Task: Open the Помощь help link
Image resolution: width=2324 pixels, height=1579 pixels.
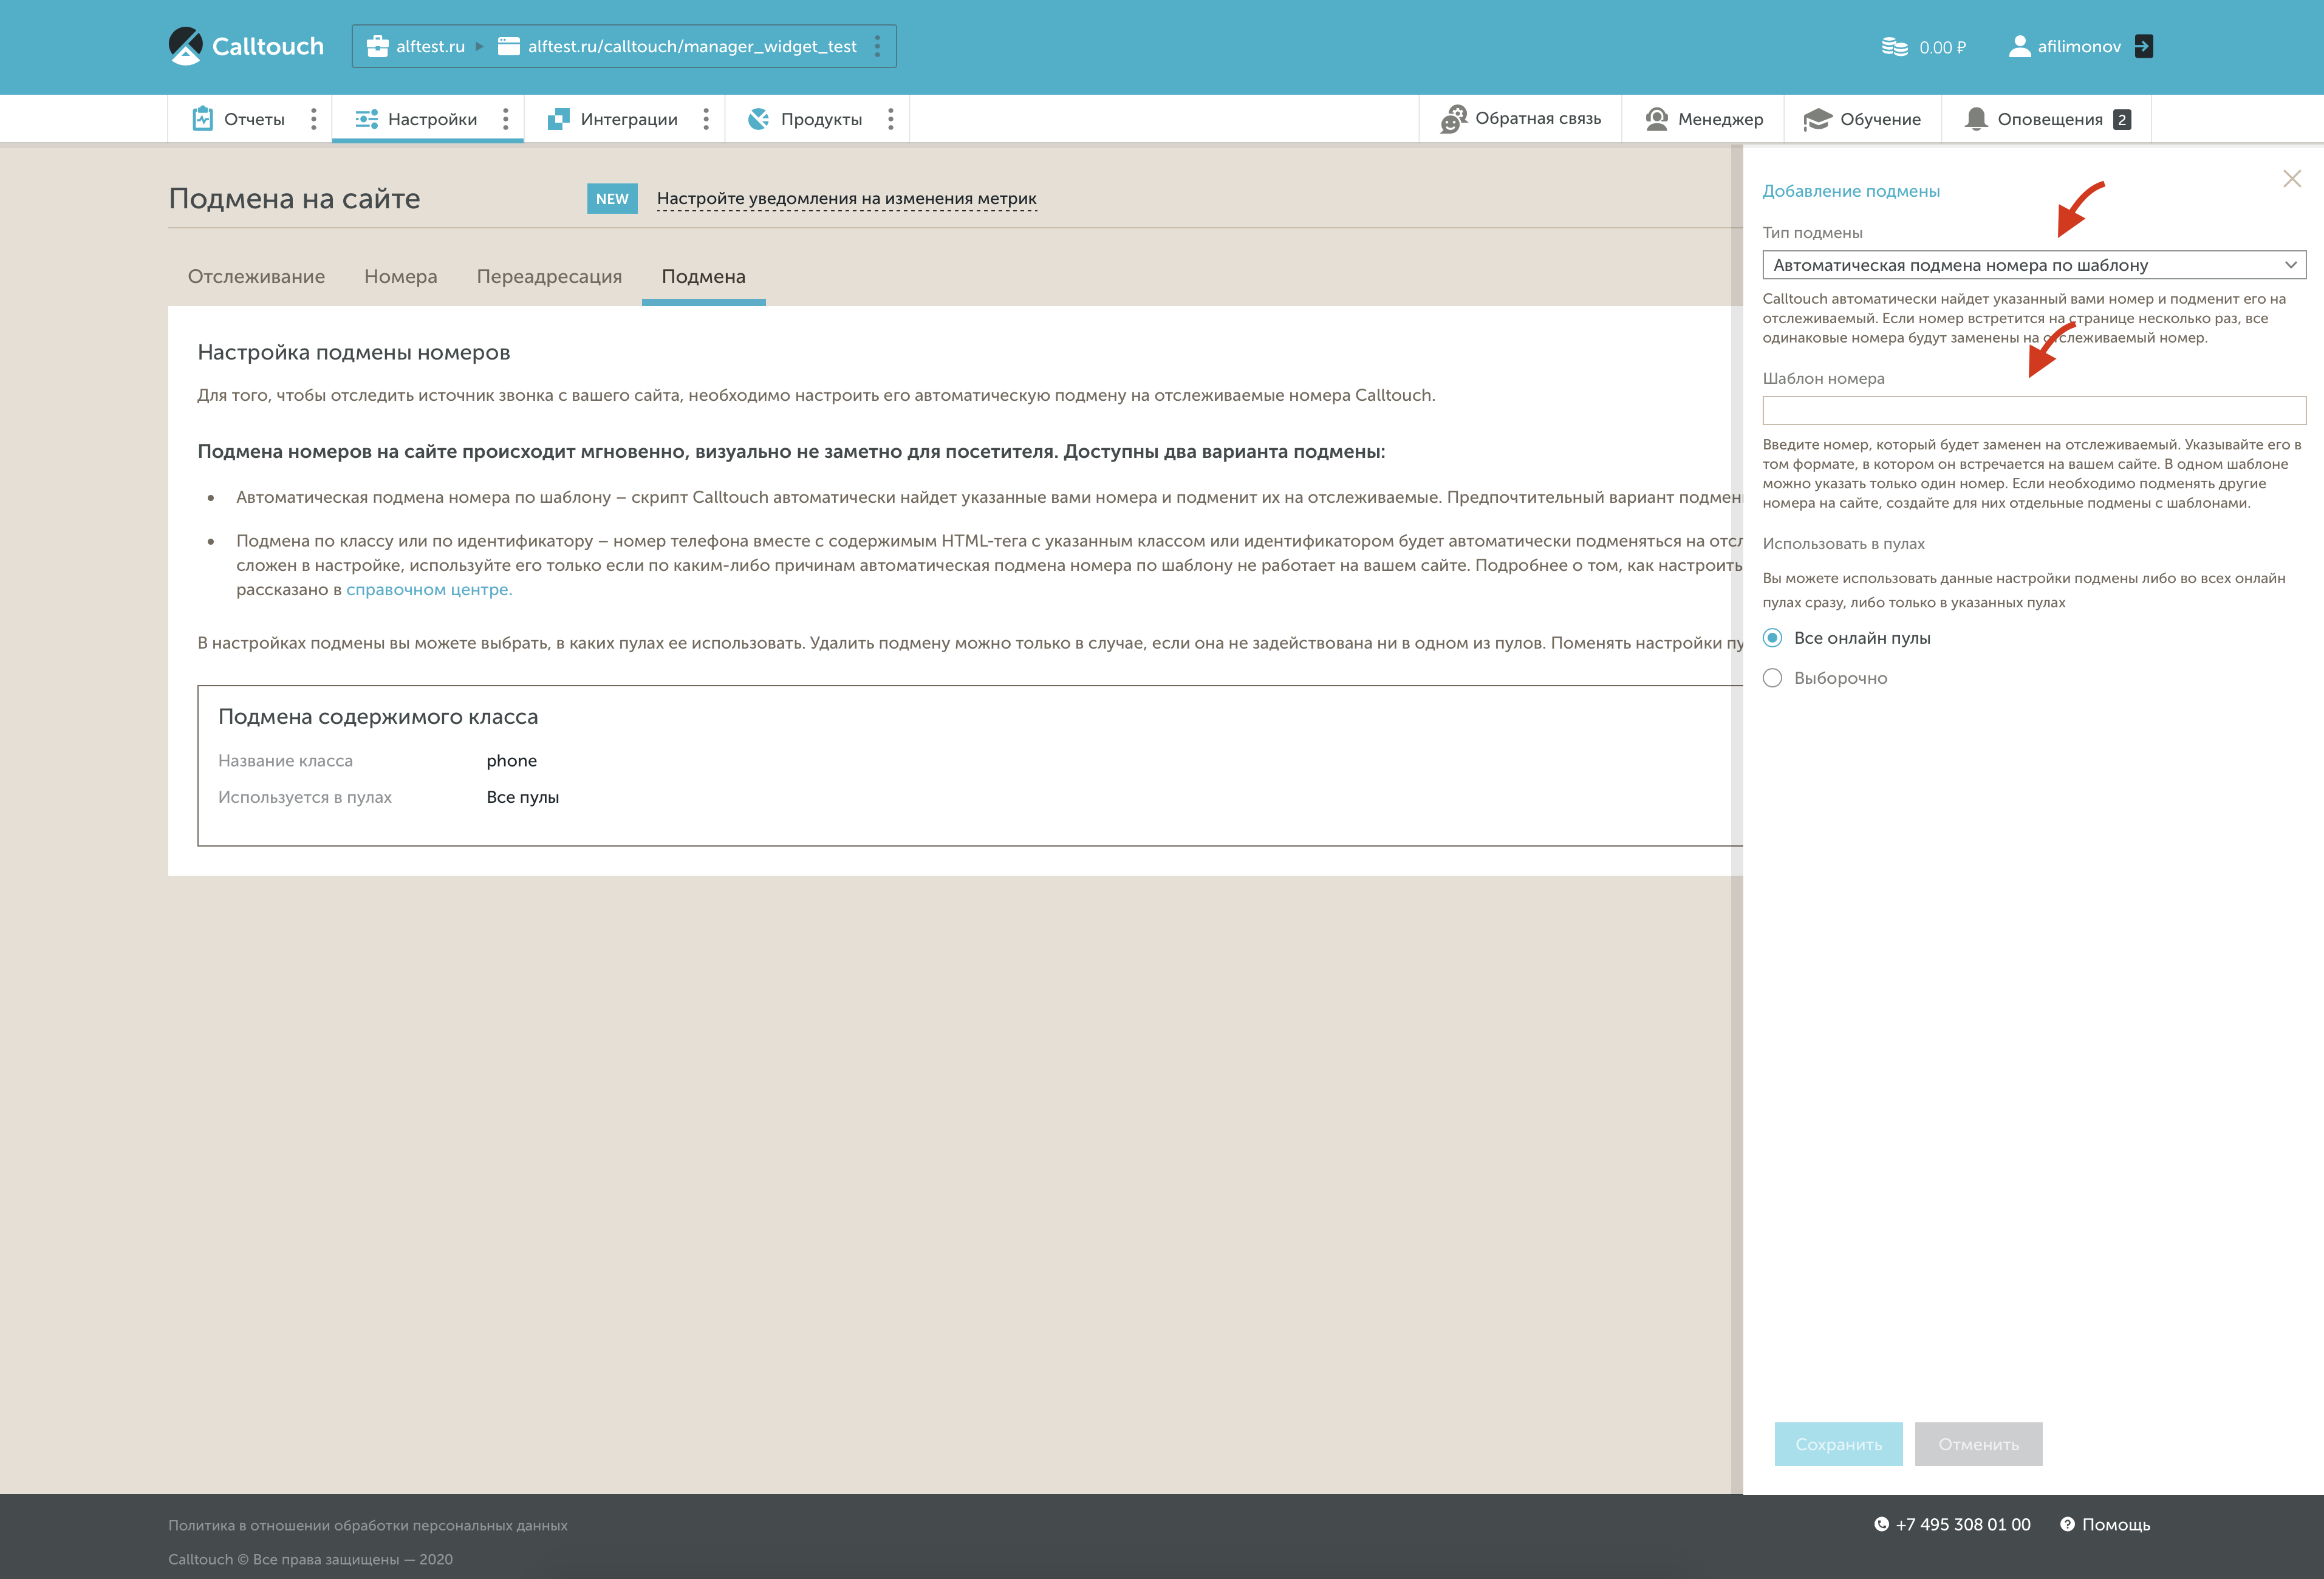Action: point(2116,1525)
